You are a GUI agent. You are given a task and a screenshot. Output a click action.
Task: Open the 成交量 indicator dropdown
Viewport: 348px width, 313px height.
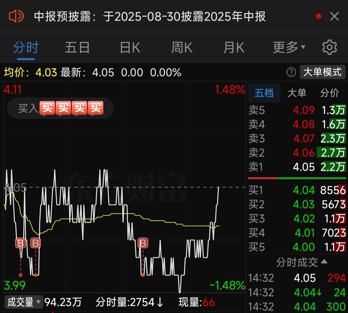click(24, 302)
